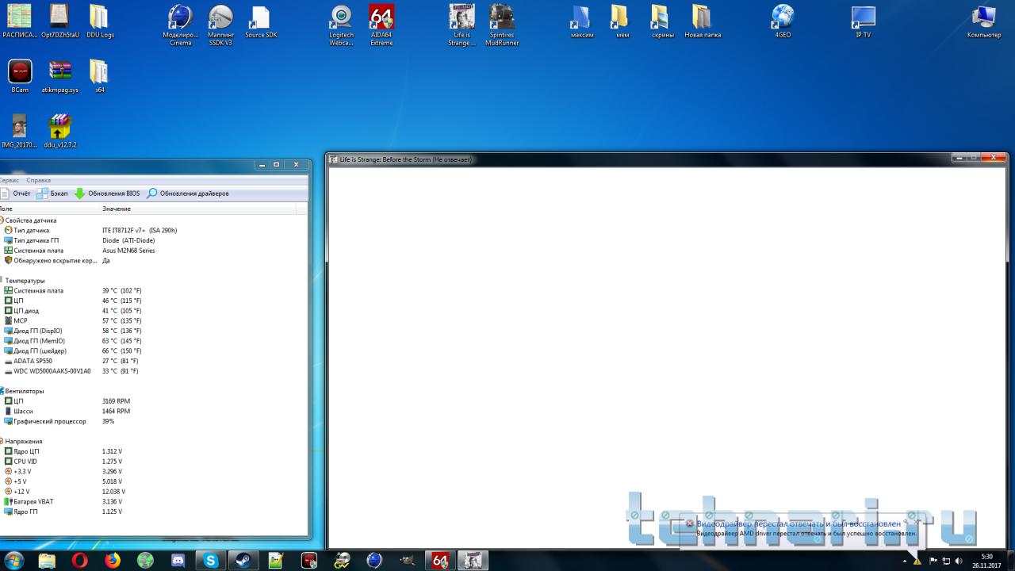Select the atikmpag.sys archive icon

60,77
